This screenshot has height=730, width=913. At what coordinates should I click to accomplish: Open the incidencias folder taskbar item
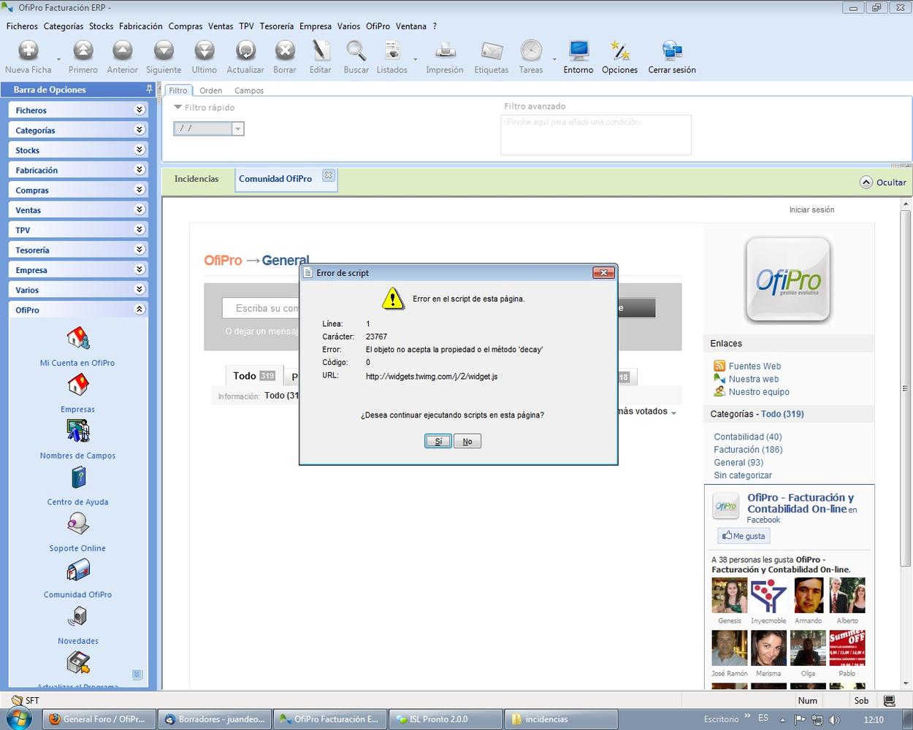(x=561, y=719)
